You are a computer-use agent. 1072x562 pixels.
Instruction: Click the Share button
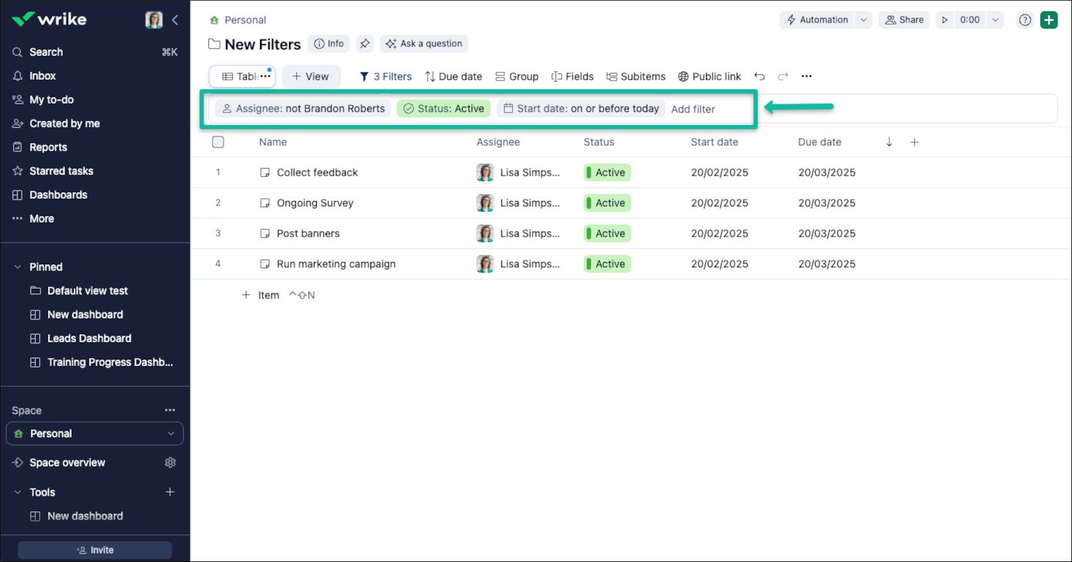(x=904, y=20)
